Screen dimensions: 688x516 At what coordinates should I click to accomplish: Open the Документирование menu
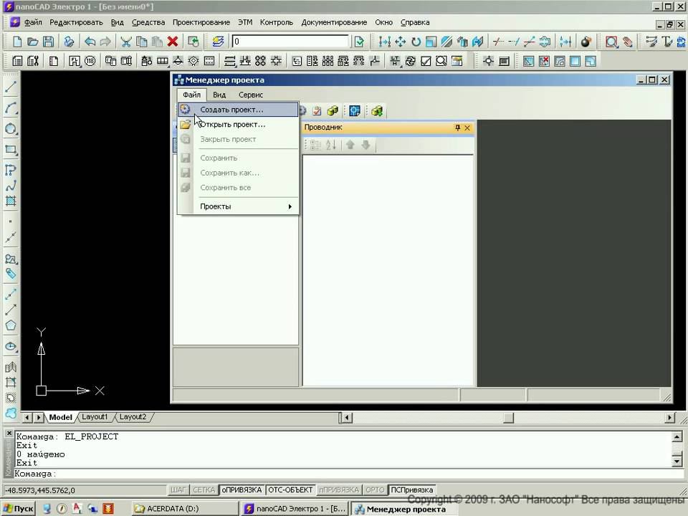pos(334,22)
